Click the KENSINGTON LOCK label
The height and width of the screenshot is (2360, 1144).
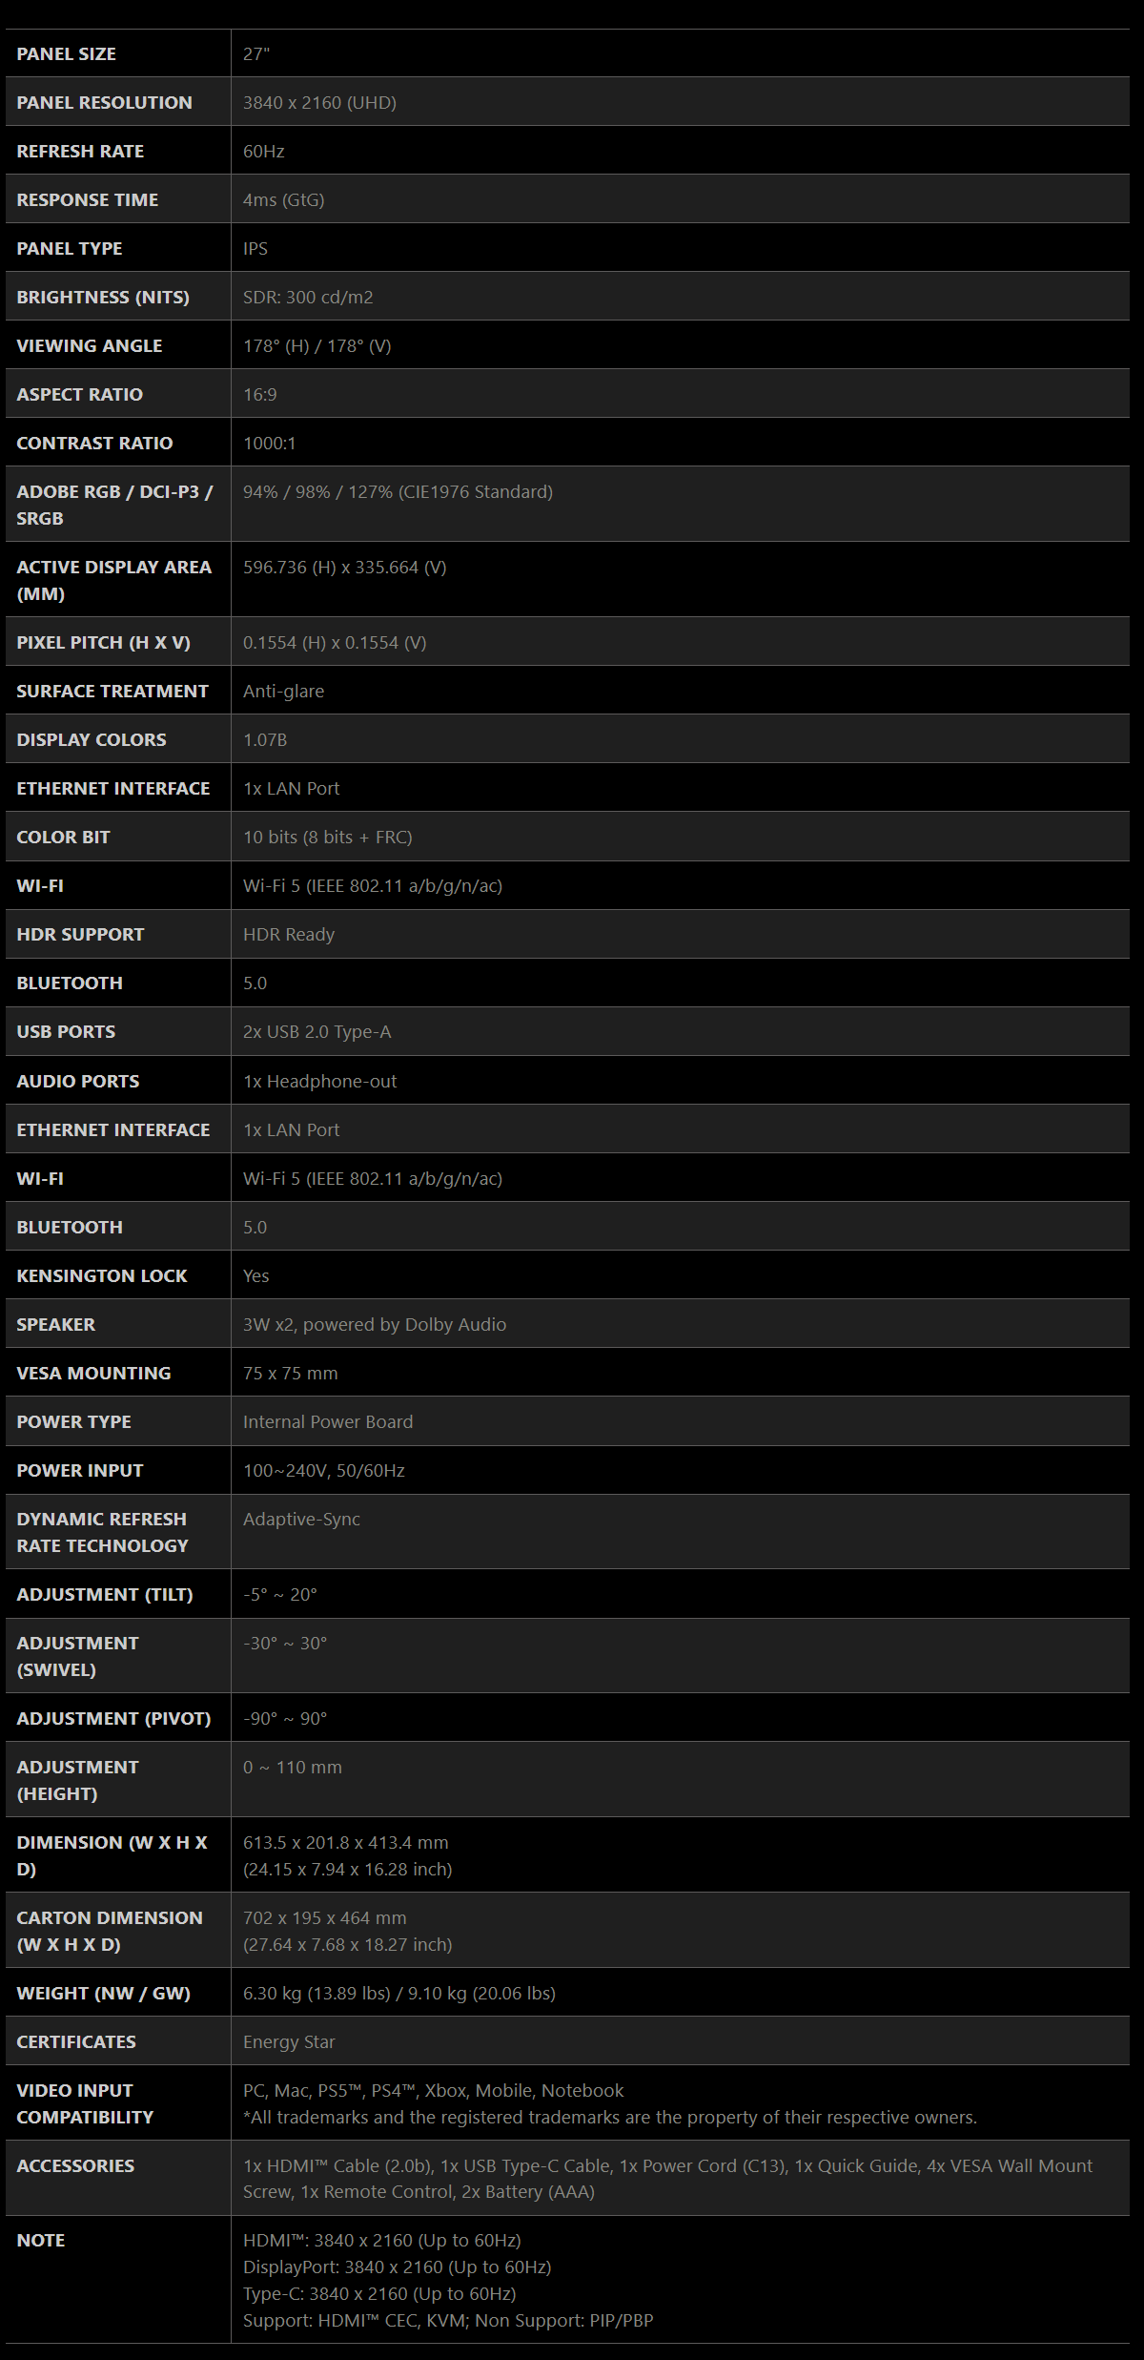click(102, 1275)
